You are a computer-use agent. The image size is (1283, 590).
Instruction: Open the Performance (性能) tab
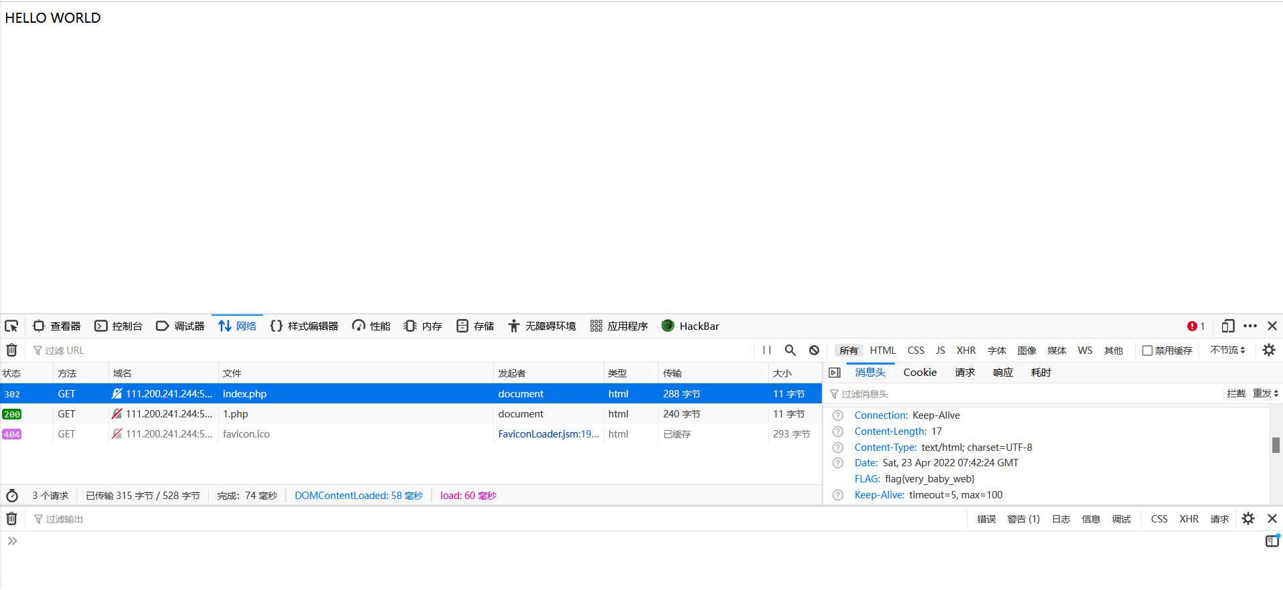click(371, 326)
